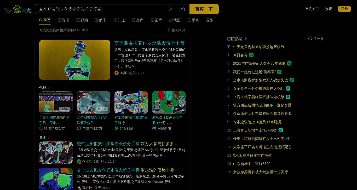
Task: Click the top result's large thumbnail
Action: [x=75, y=60]
